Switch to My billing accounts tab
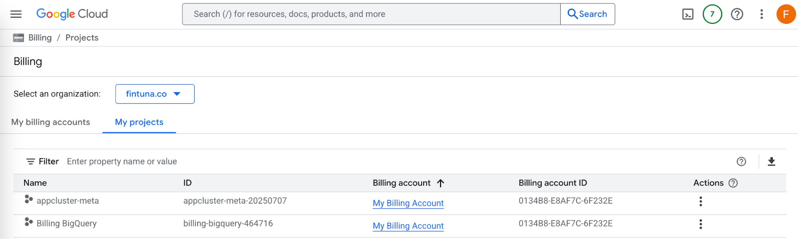798x239 pixels. point(51,122)
